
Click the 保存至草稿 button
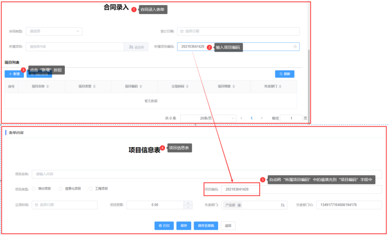click(206, 226)
